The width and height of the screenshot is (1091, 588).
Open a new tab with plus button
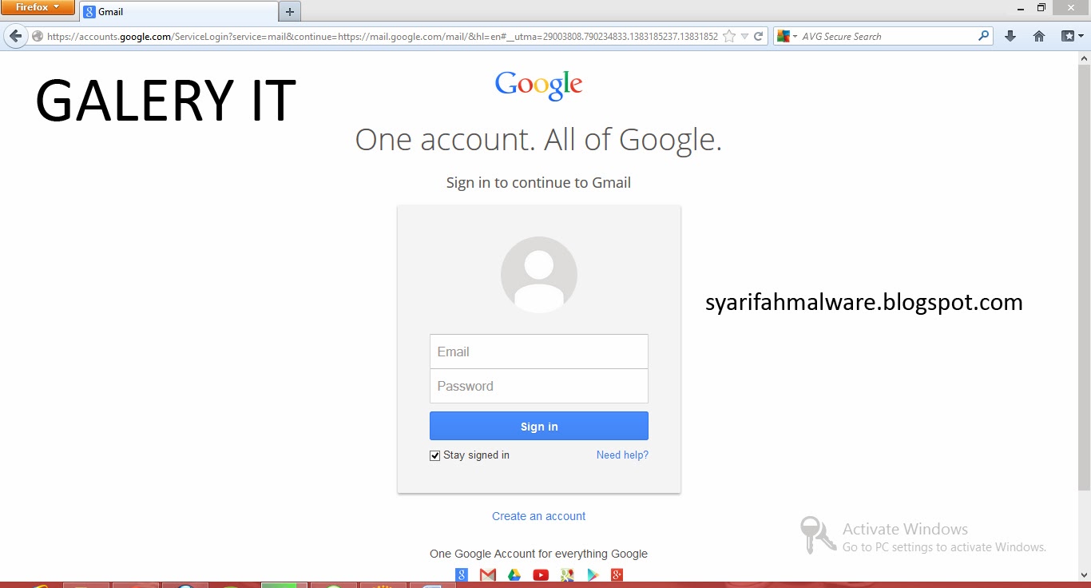pos(290,12)
